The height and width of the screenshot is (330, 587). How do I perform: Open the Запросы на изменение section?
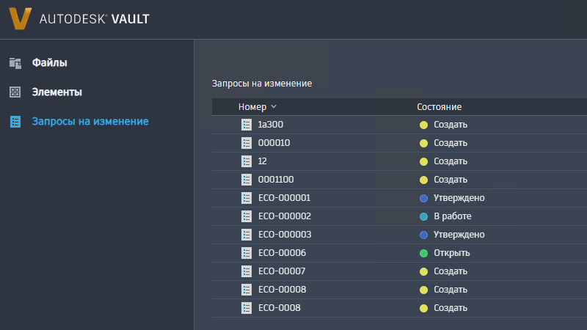pyautogui.click(x=90, y=122)
